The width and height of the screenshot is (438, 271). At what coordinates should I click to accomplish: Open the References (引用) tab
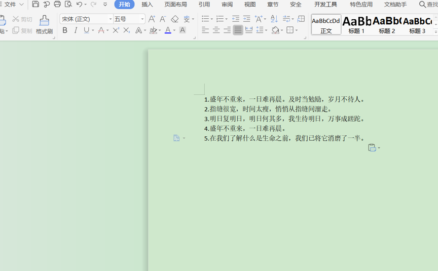[204, 5]
